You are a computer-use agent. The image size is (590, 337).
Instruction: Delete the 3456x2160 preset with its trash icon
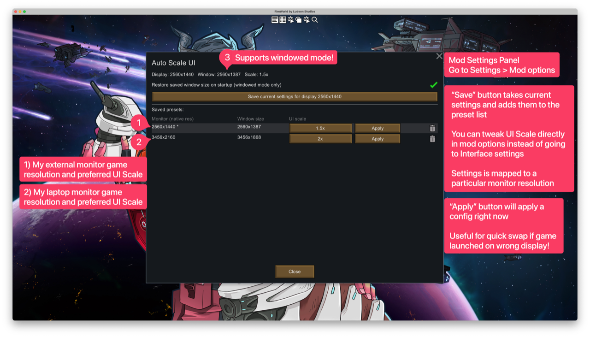pyautogui.click(x=432, y=139)
